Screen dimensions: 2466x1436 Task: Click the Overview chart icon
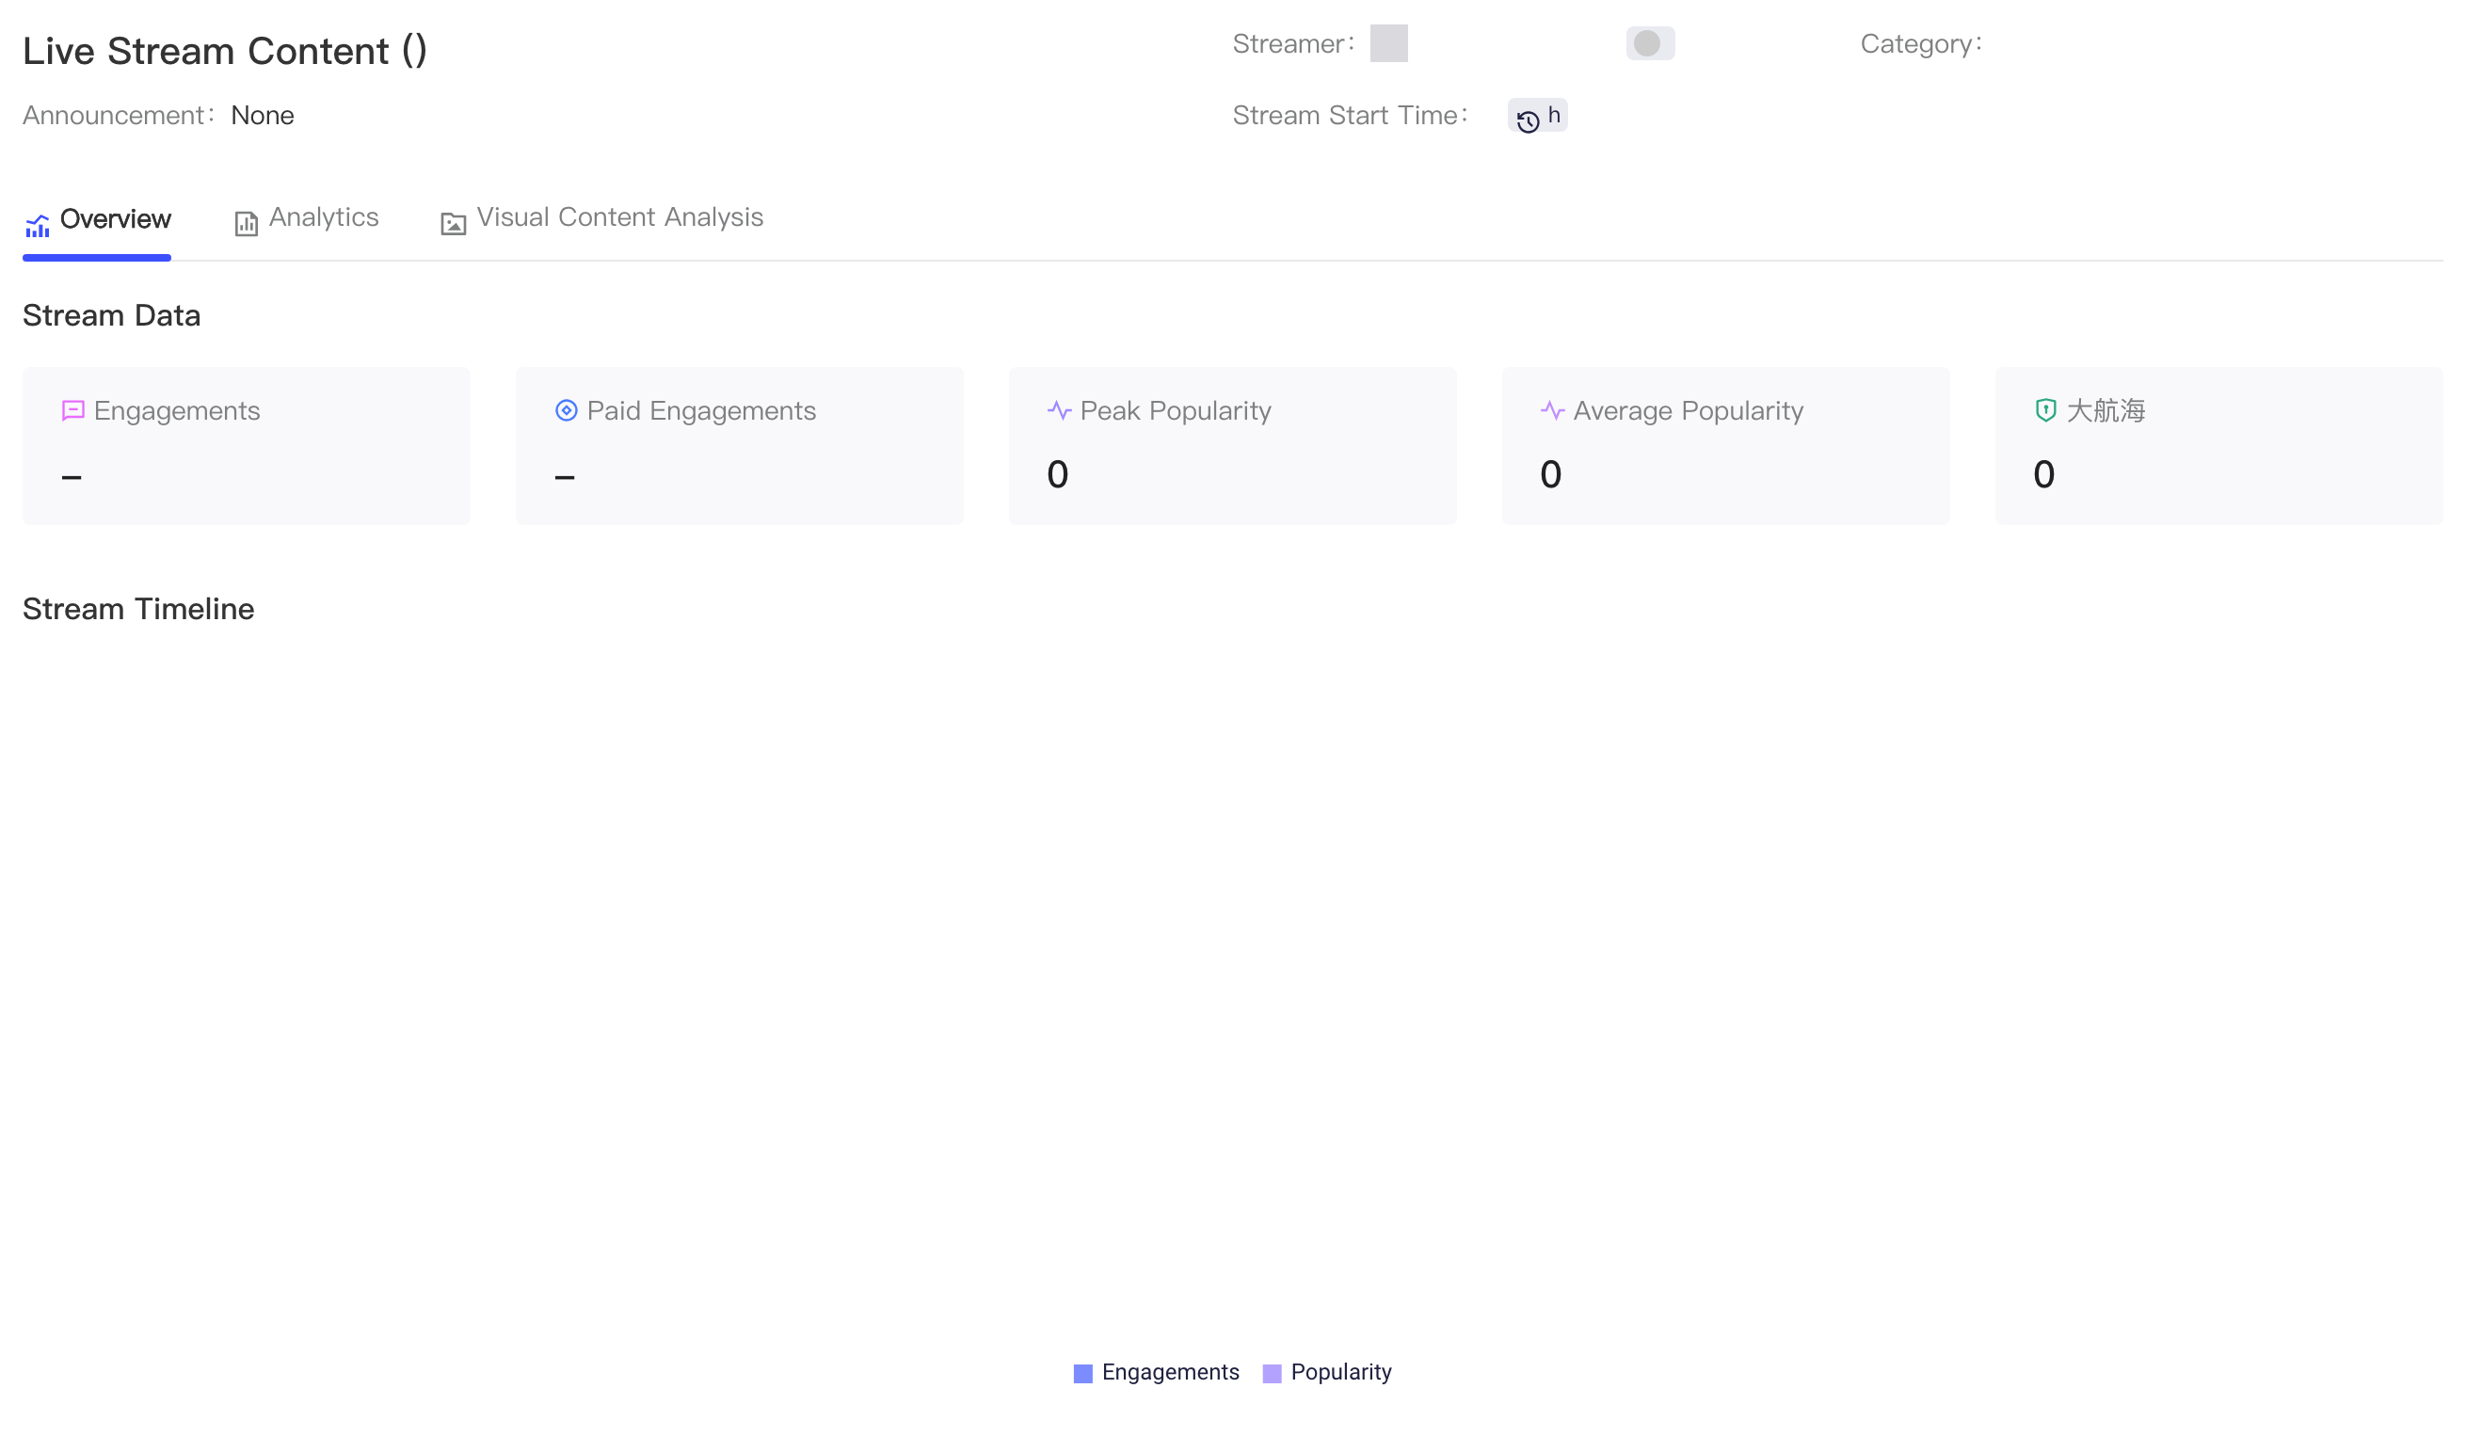(38, 226)
